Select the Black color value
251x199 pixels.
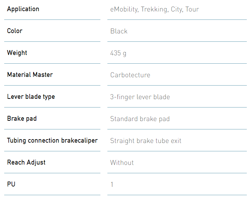pos(119,31)
